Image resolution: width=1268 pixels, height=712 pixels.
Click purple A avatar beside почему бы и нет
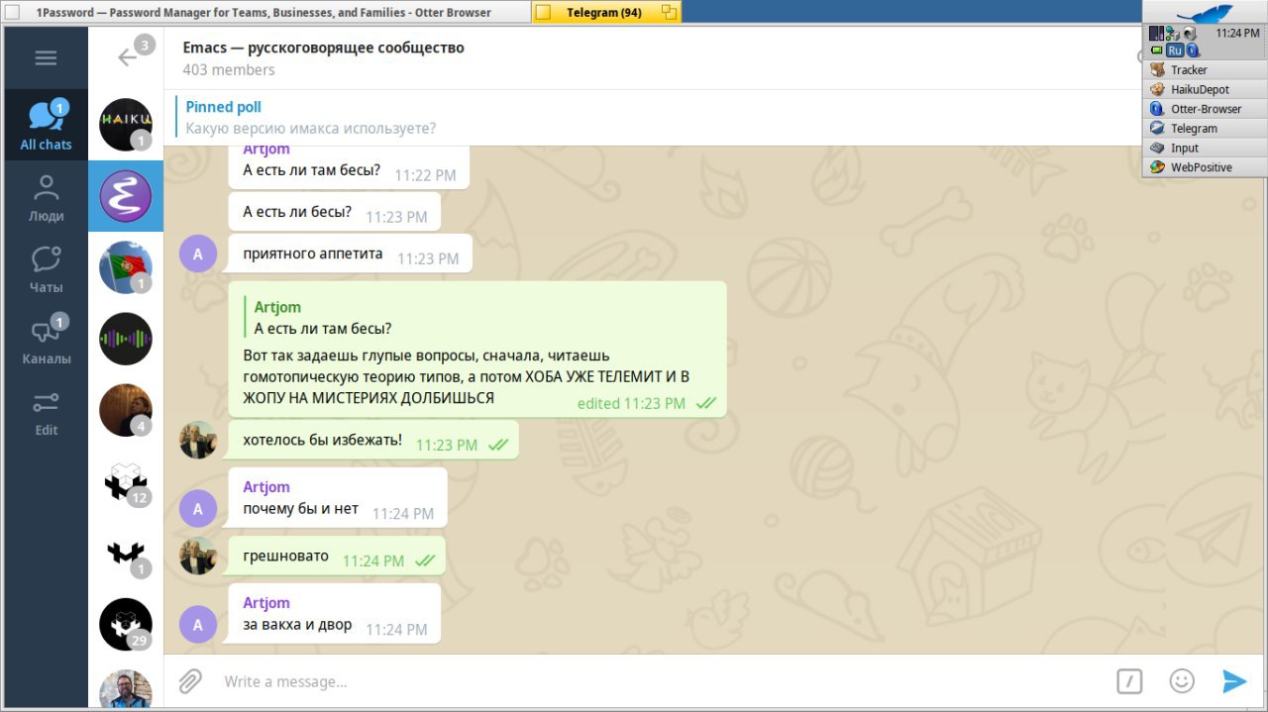tap(198, 509)
